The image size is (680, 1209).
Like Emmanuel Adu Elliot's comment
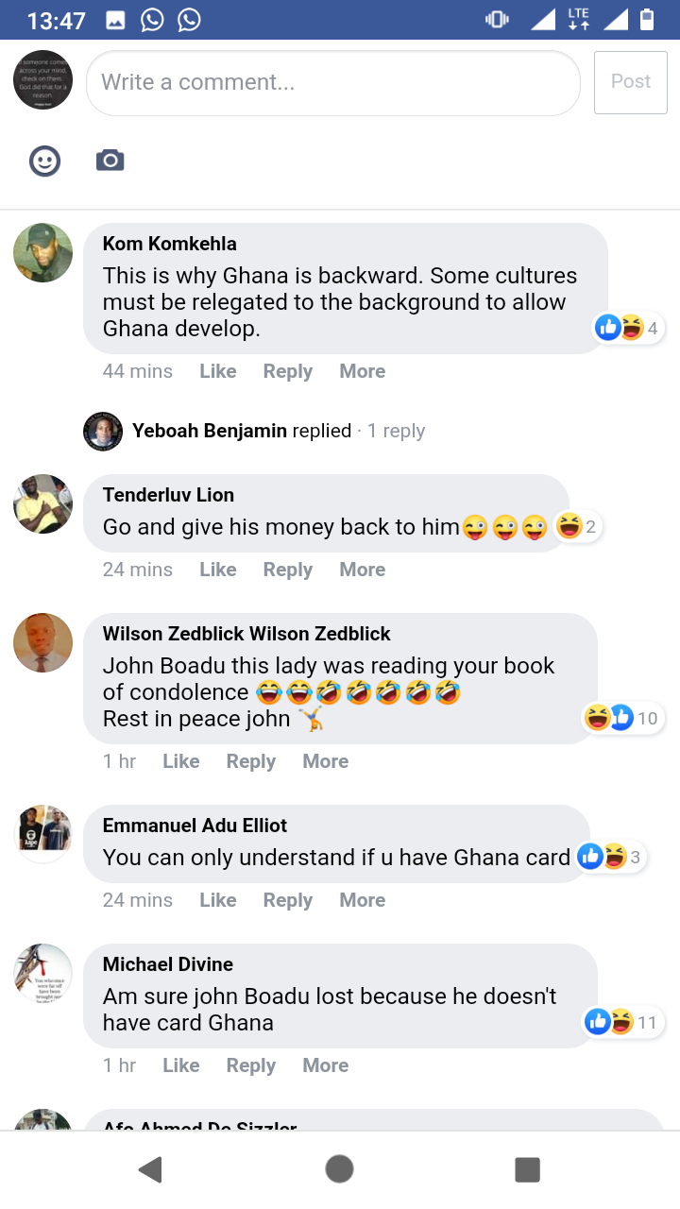click(x=218, y=900)
